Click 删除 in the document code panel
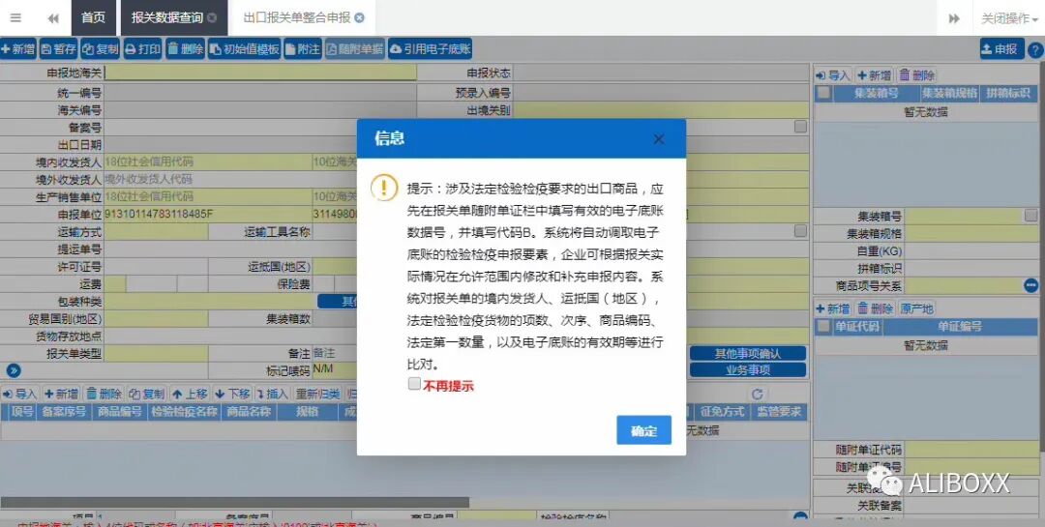Screen dimensions: 1045x527 click(x=875, y=308)
